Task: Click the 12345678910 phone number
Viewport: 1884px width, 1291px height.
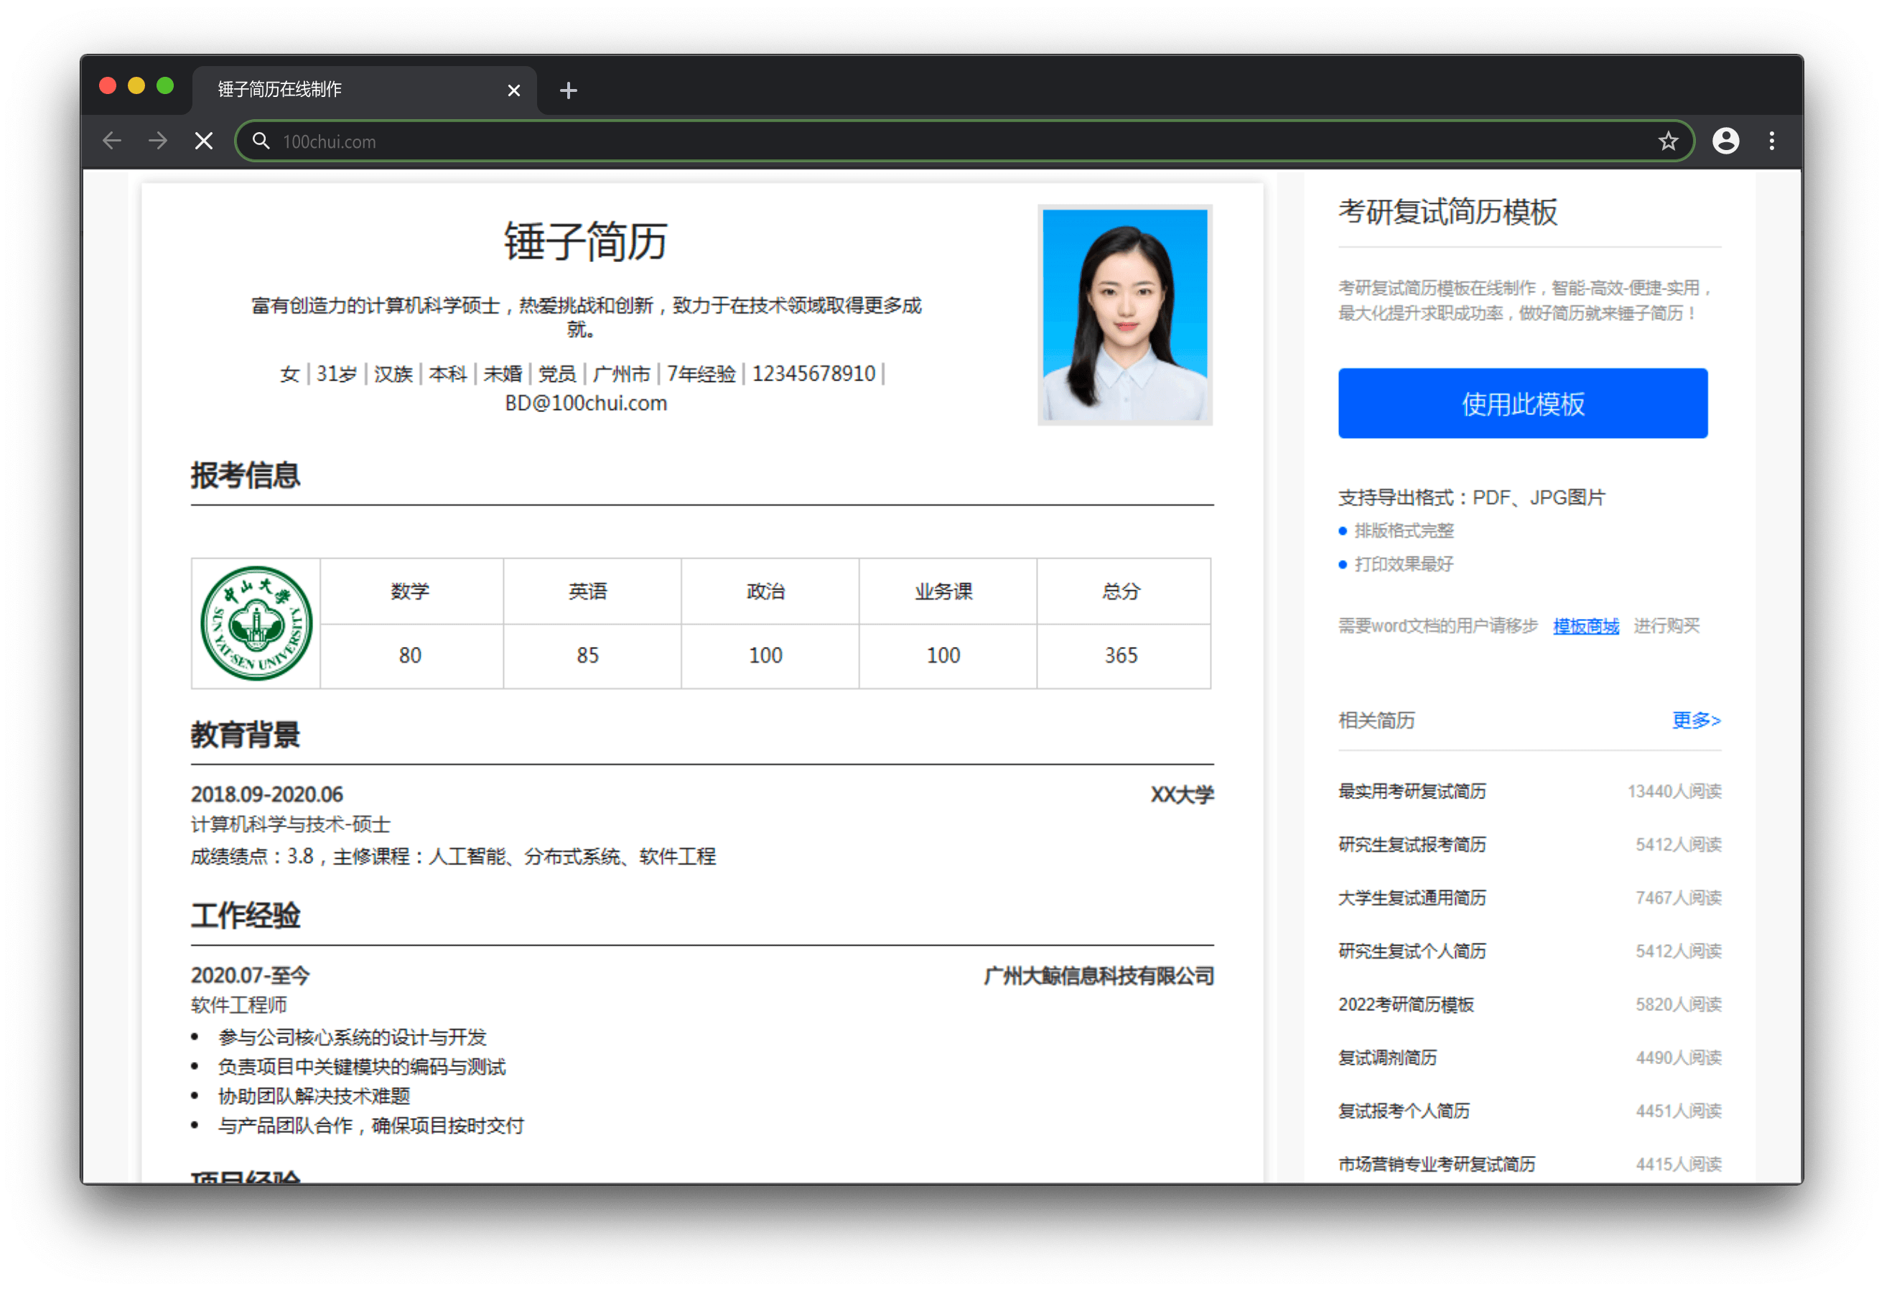Action: click(x=813, y=374)
